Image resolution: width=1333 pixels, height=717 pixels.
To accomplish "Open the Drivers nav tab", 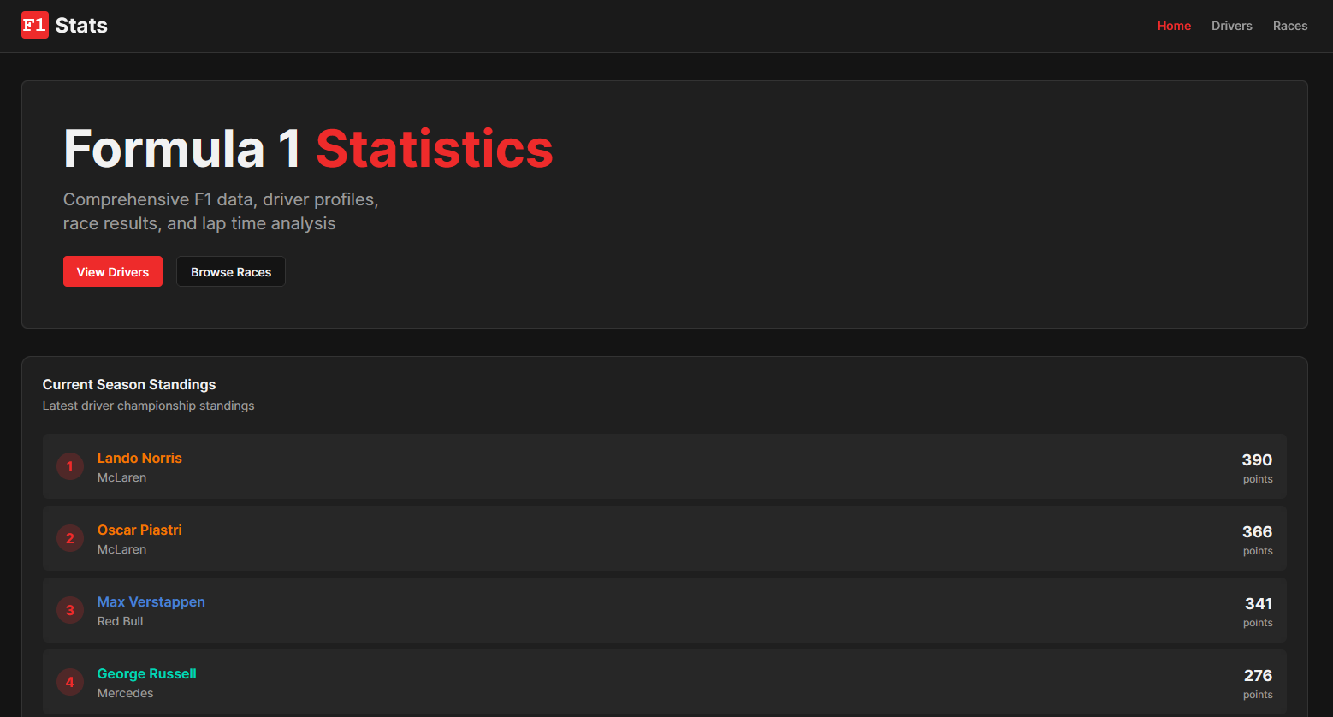I will [x=1231, y=26].
